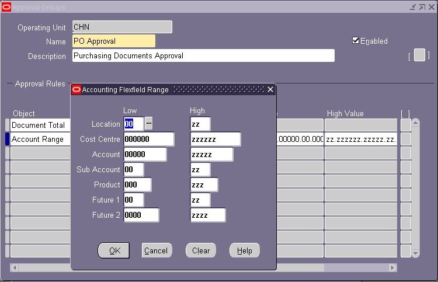Clear all flexfield range values
This screenshot has width=438, height=282.
[201, 250]
